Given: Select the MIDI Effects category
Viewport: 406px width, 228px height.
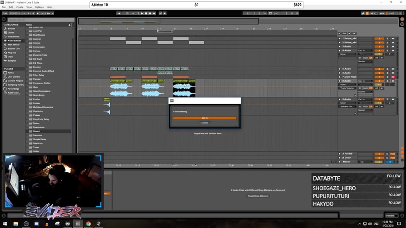Looking at the screenshot, I should coord(14,45).
